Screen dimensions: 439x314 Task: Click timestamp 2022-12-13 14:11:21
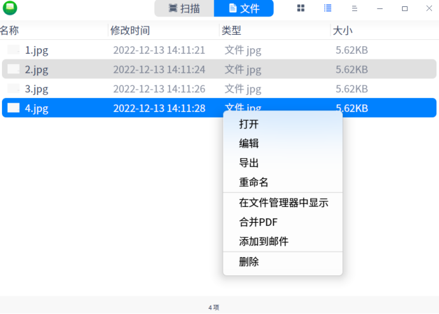pyautogui.click(x=159, y=50)
